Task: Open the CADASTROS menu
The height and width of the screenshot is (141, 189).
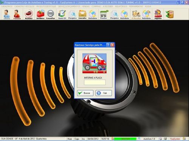Action: coord(7,6)
